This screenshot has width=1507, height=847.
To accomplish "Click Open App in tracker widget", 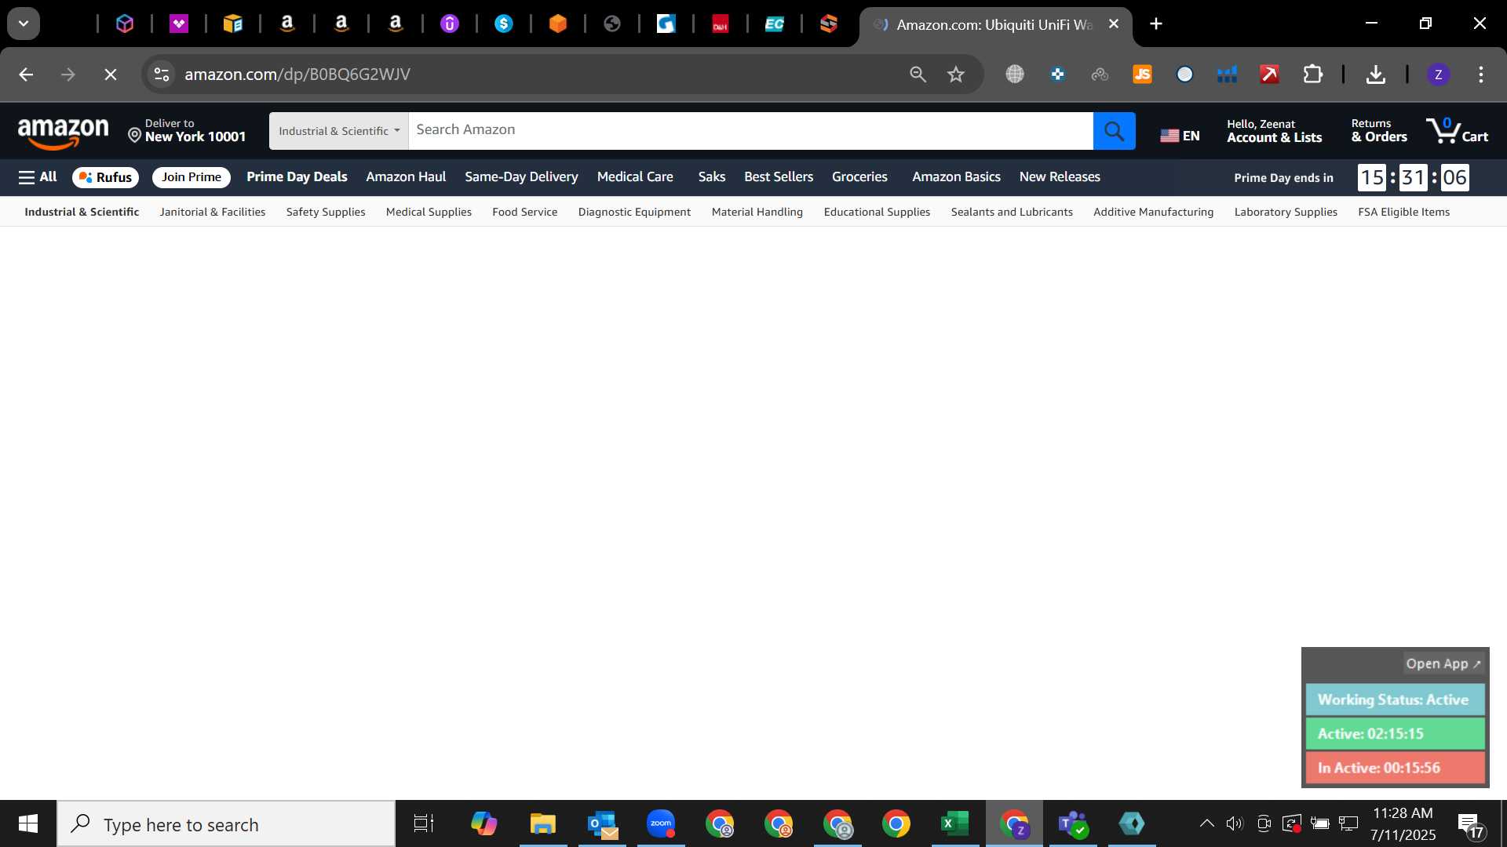I will [1443, 663].
